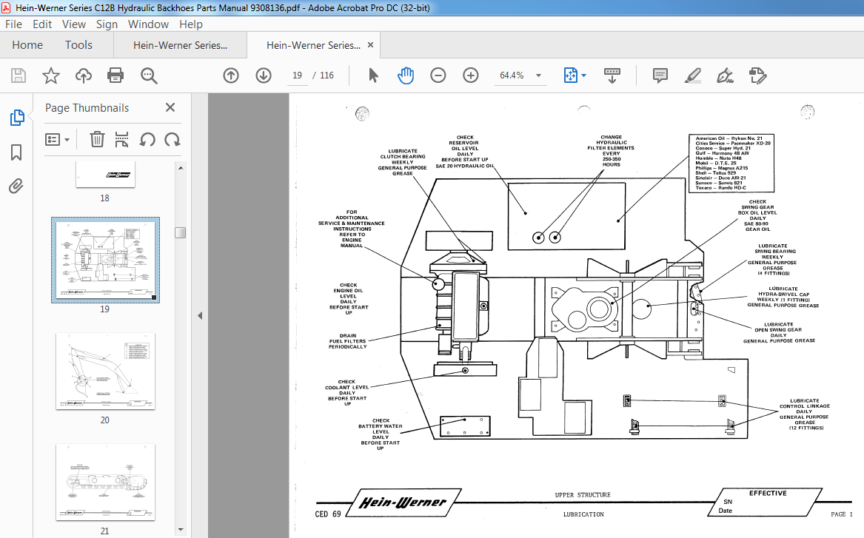Add bookmark star icon in toolbar
The width and height of the screenshot is (864, 538).
click(50, 75)
